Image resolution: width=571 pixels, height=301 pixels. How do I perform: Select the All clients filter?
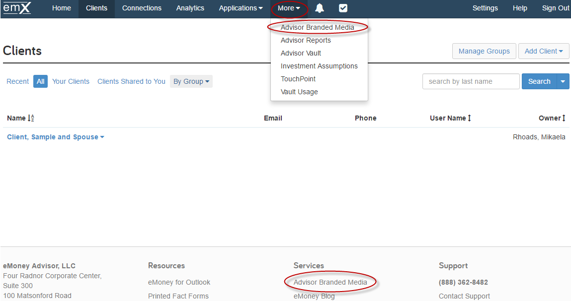point(40,81)
